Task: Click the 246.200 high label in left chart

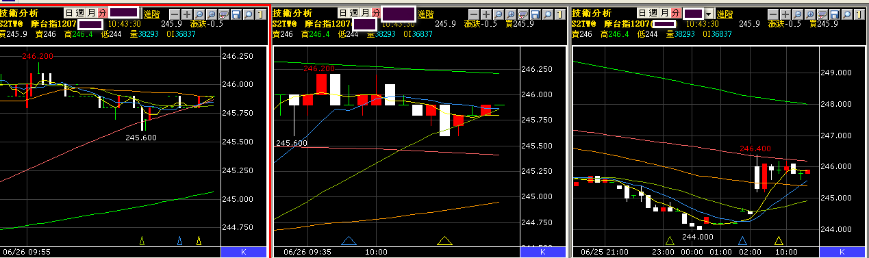Action: click(x=38, y=57)
